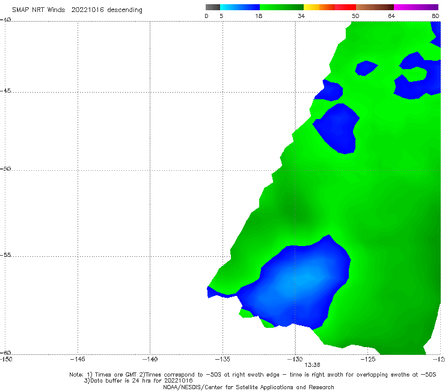Click the '5' label under the color bar
This screenshot has width=445, height=391.
click(x=221, y=16)
